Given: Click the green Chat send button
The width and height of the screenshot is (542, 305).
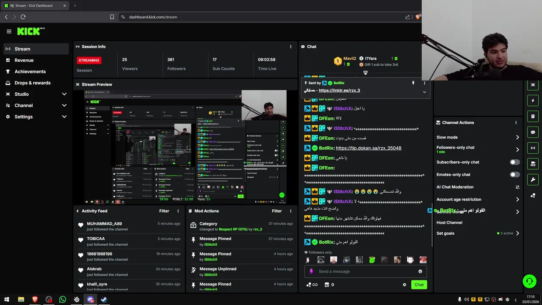Looking at the screenshot, I should [419, 285].
